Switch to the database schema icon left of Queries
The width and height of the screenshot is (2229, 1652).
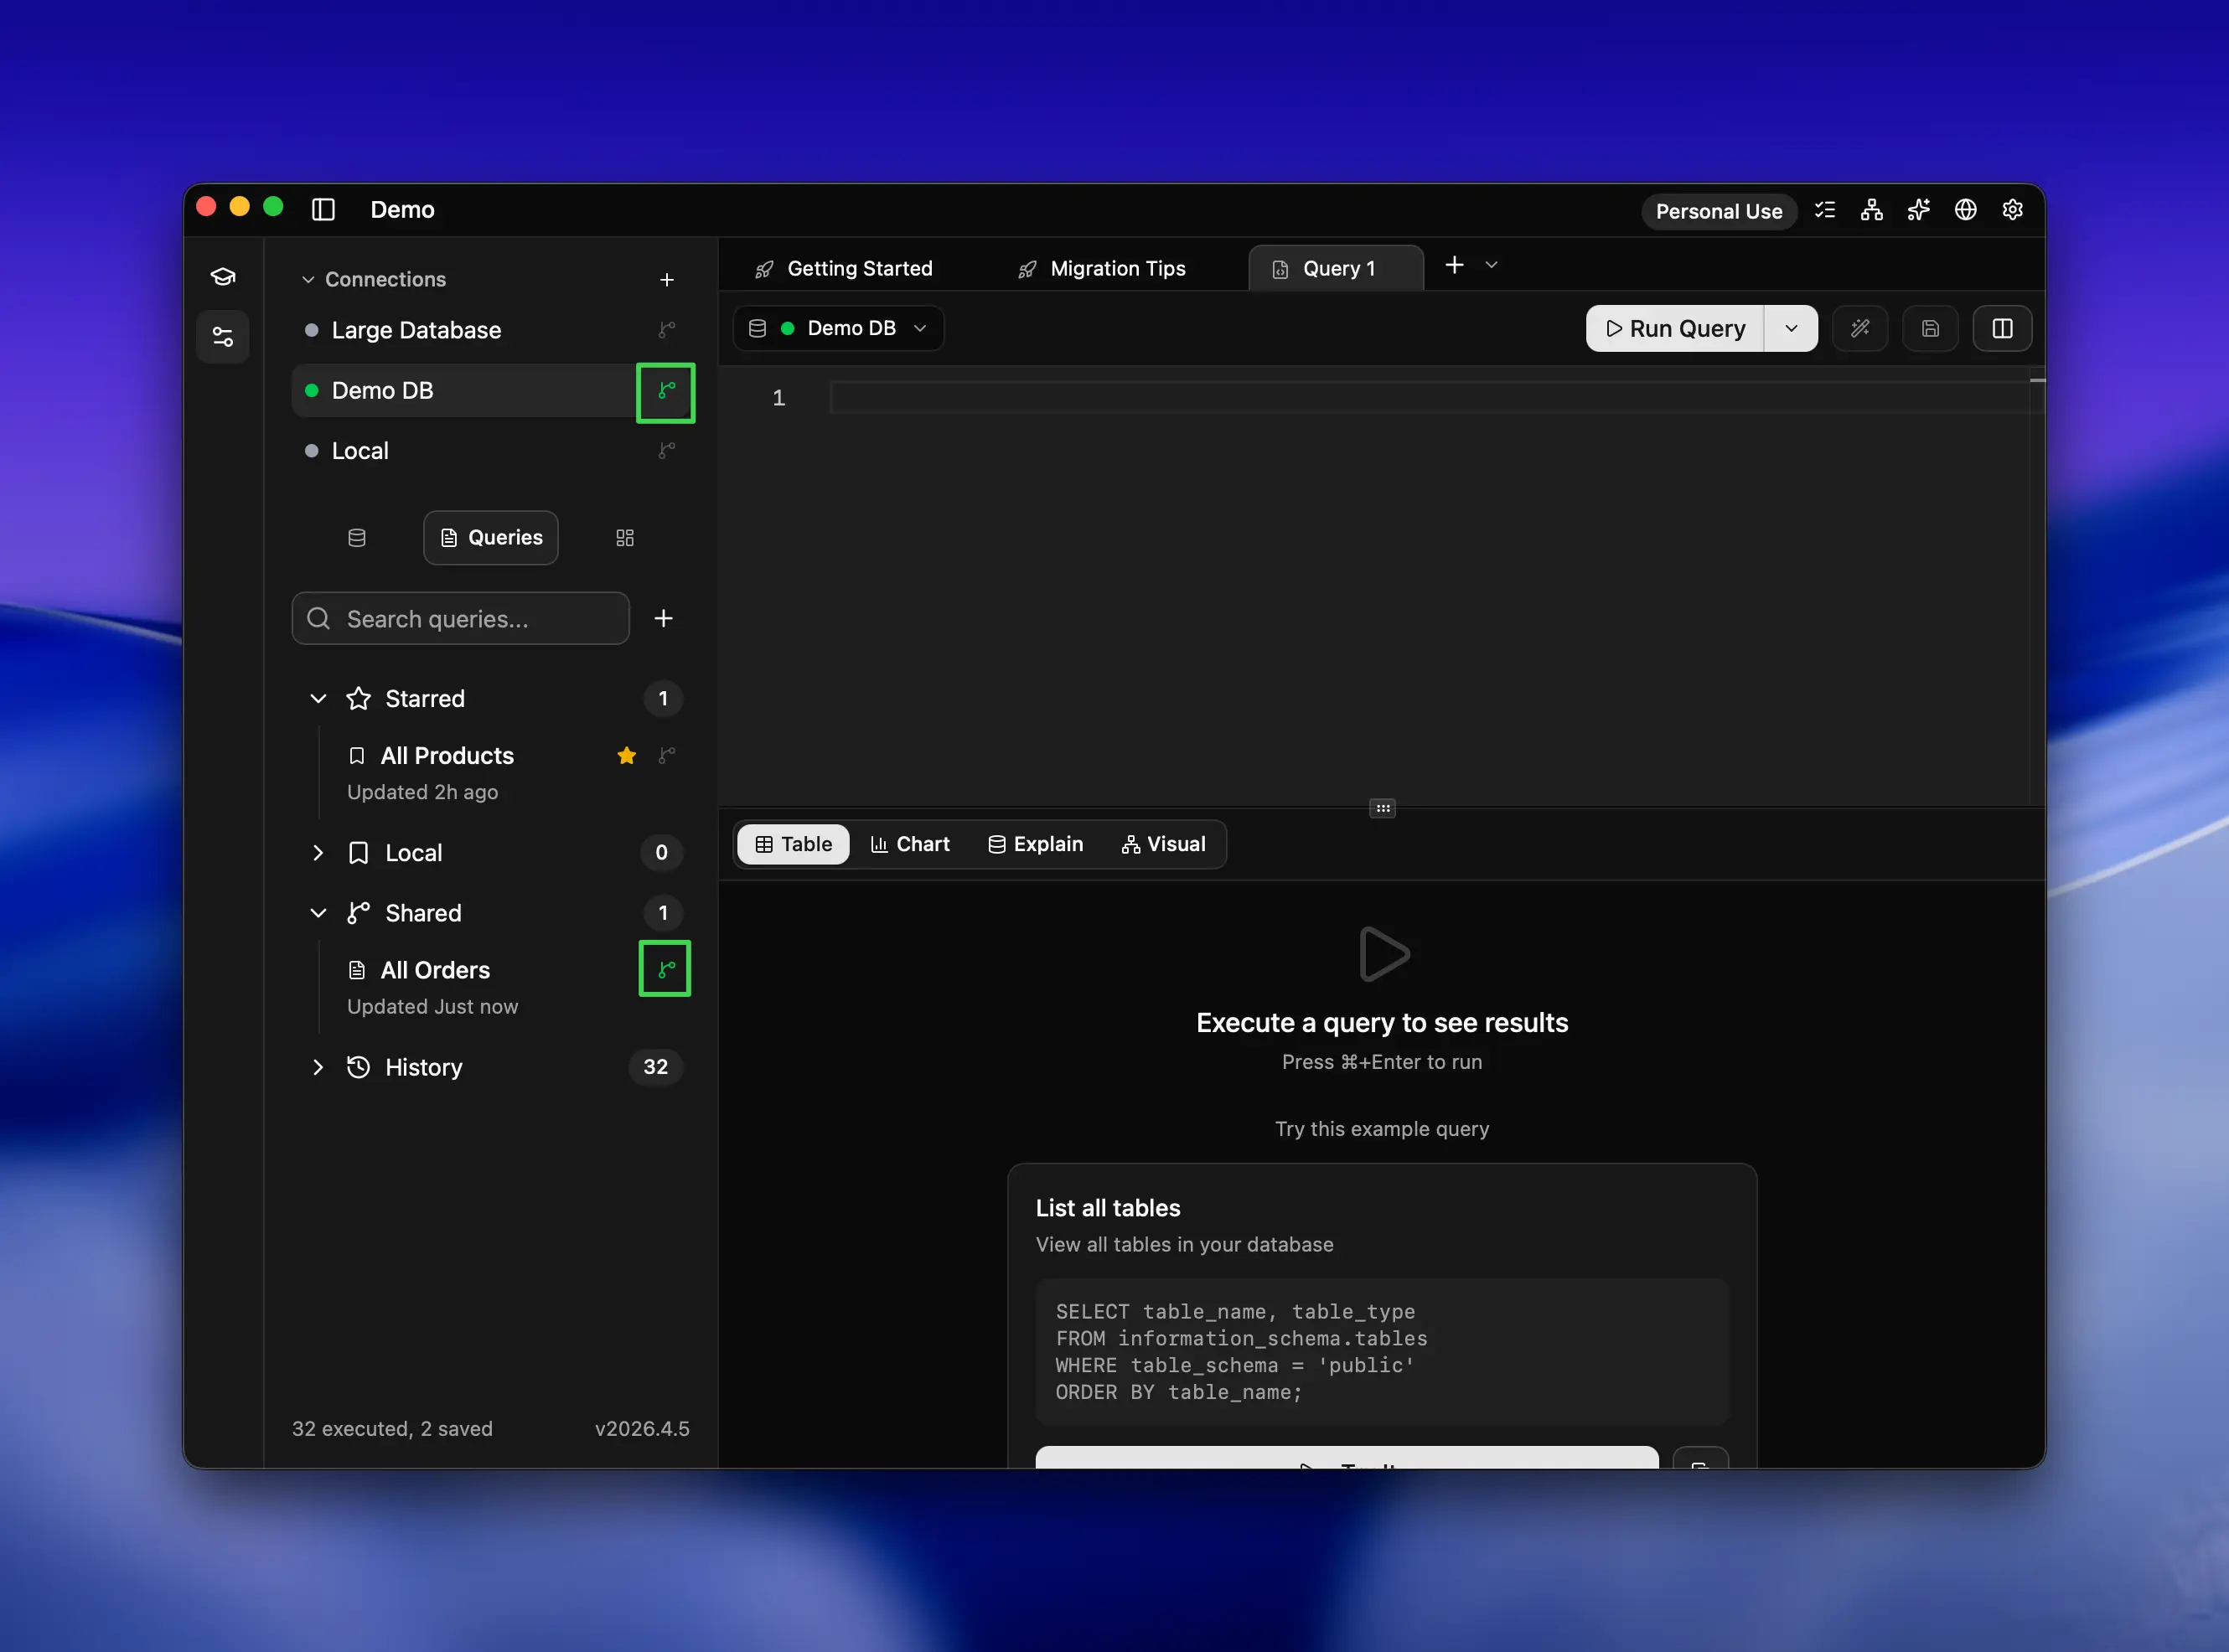click(356, 537)
